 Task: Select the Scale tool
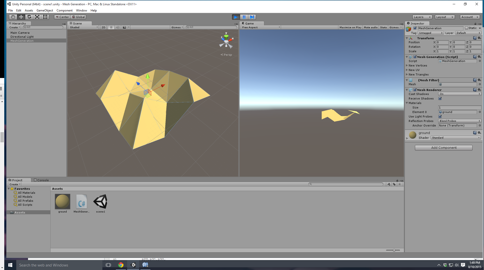[x=37, y=17]
